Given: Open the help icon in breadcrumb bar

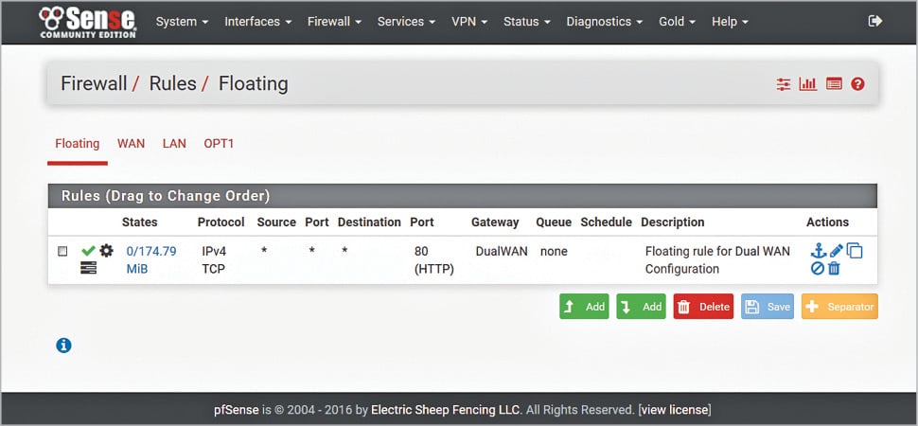Looking at the screenshot, I should click(857, 84).
